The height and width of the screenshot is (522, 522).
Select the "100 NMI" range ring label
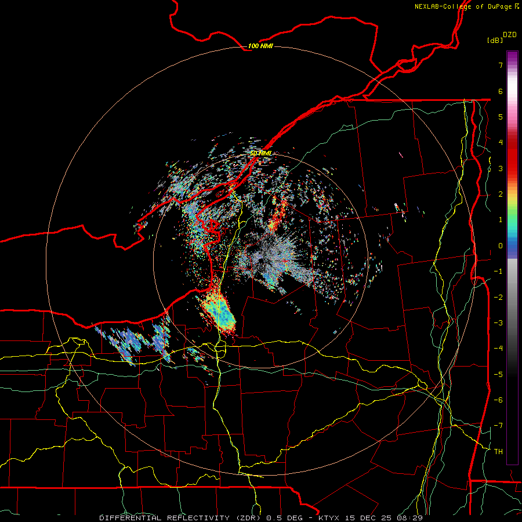[x=260, y=46]
